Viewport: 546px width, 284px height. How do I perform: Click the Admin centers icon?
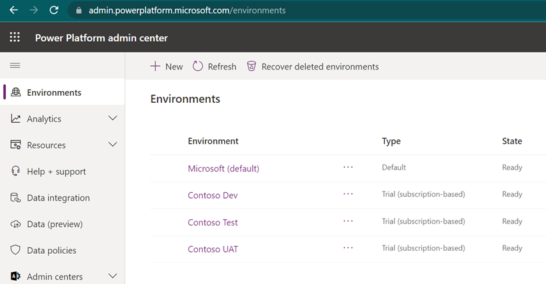15,276
